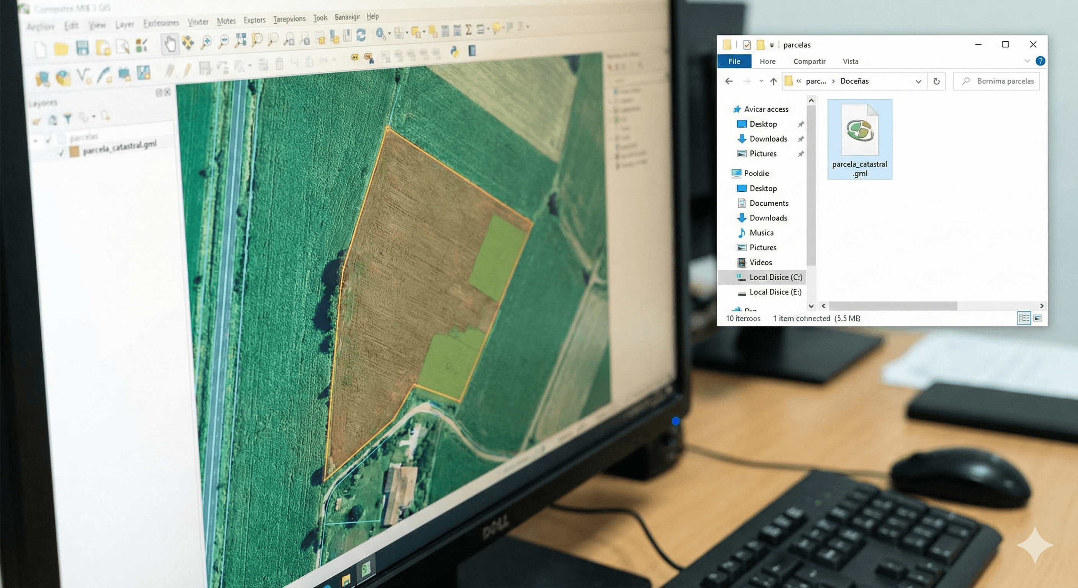Click the New SpatiaLite Layer feather icon
Screen dimensions: 1078x588
point(104,75)
